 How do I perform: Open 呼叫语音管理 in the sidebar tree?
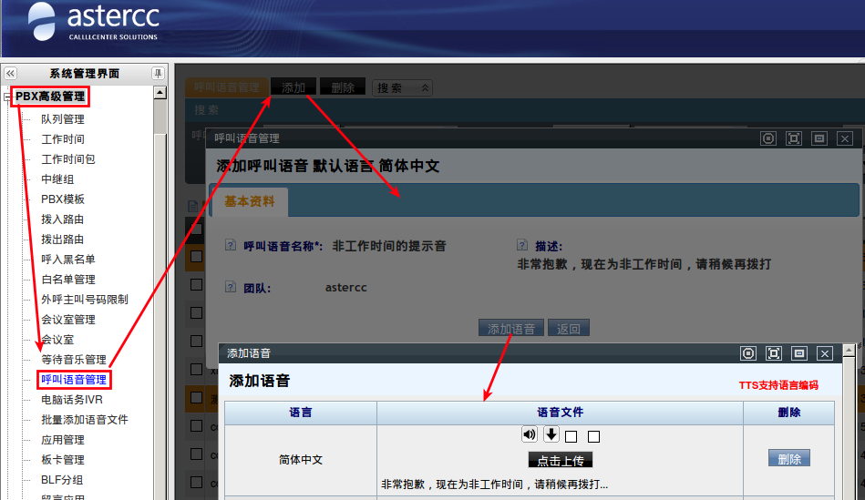pos(73,379)
